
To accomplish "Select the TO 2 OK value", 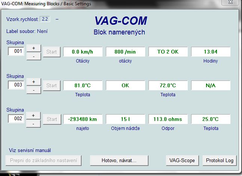I will point(168,52).
